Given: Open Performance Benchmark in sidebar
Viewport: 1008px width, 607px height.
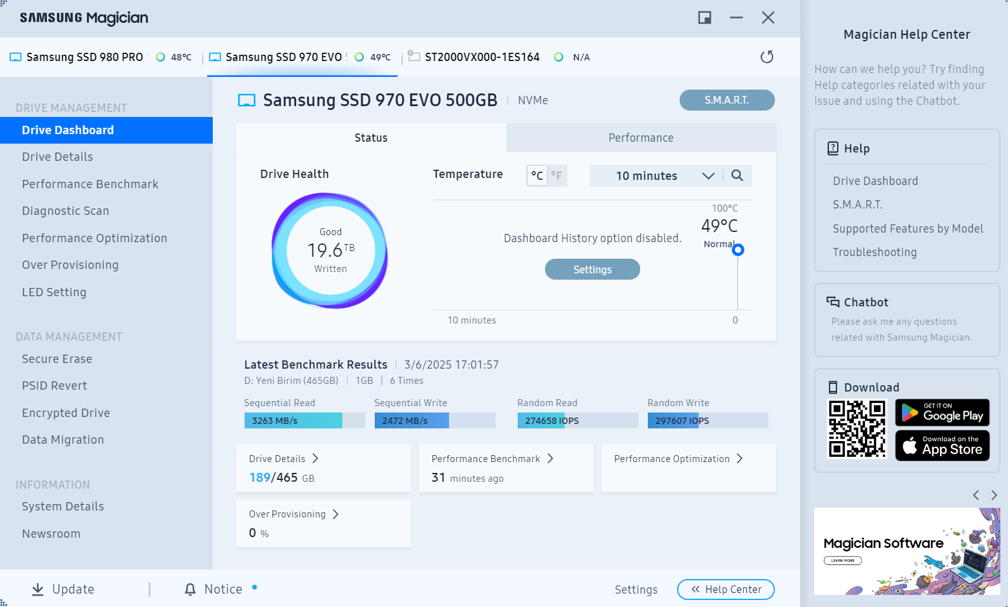Looking at the screenshot, I should pos(90,184).
